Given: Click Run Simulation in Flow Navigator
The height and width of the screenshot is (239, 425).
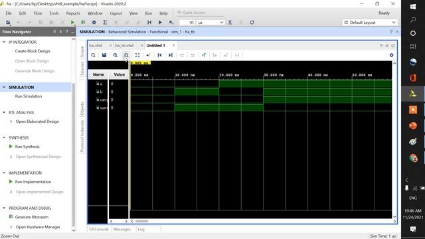Looking at the screenshot, I should click(29, 96).
